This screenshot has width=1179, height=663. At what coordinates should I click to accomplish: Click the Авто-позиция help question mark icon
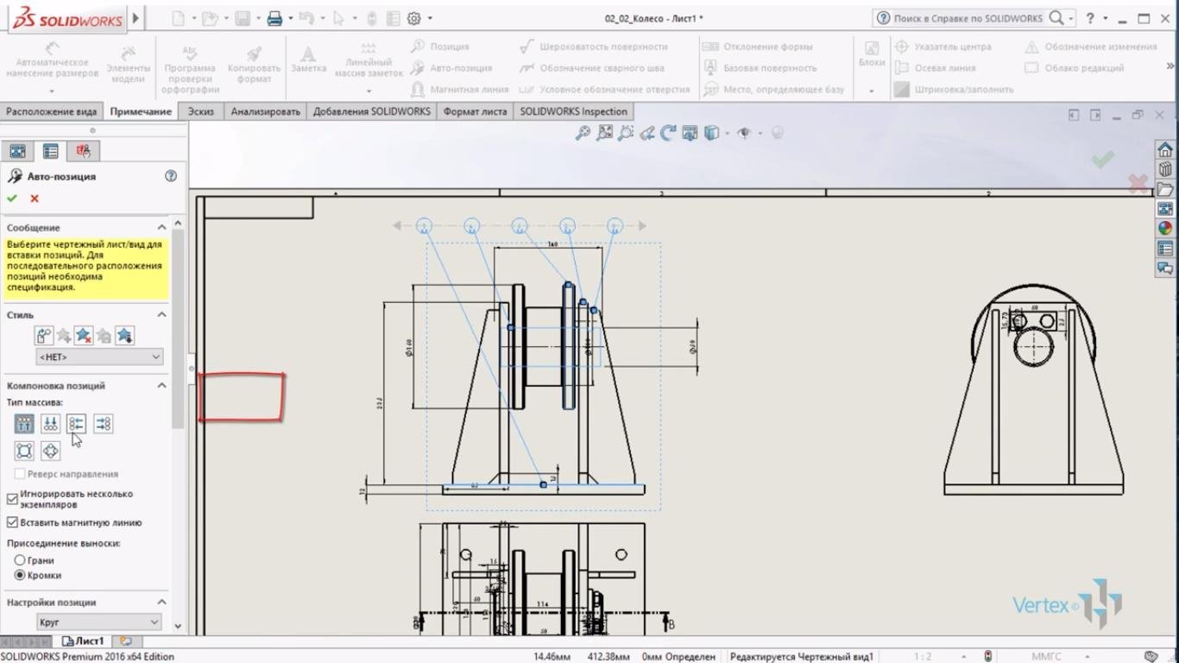171,176
